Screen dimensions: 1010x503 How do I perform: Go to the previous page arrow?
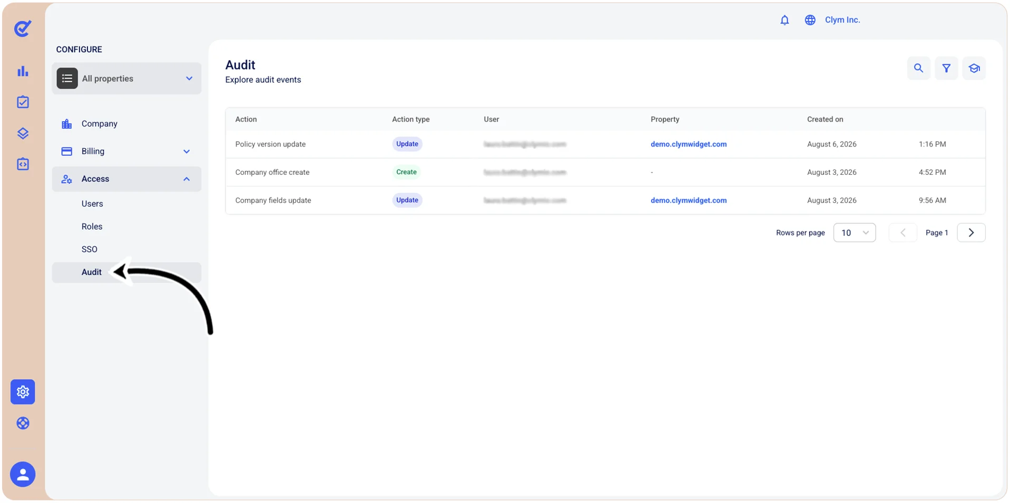(903, 233)
